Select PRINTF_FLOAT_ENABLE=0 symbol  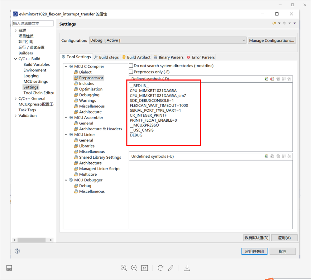click(x=153, y=120)
